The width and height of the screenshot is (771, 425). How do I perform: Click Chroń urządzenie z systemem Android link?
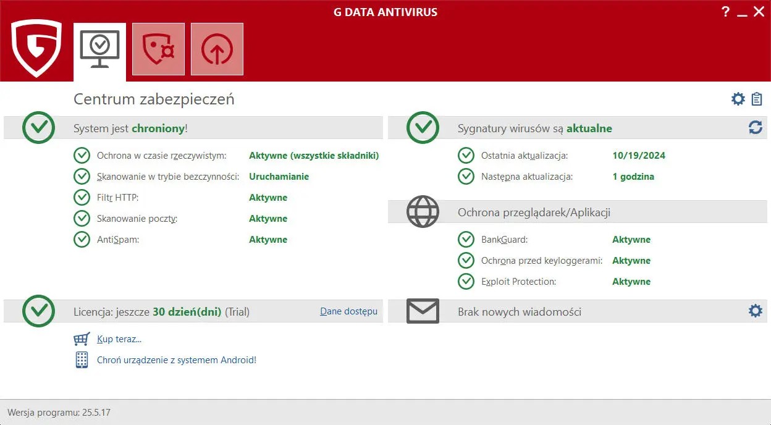176,360
